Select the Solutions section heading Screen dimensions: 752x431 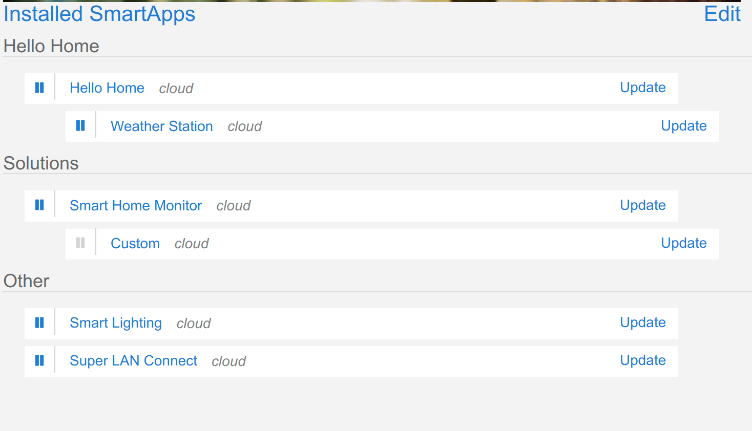tap(41, 163)
